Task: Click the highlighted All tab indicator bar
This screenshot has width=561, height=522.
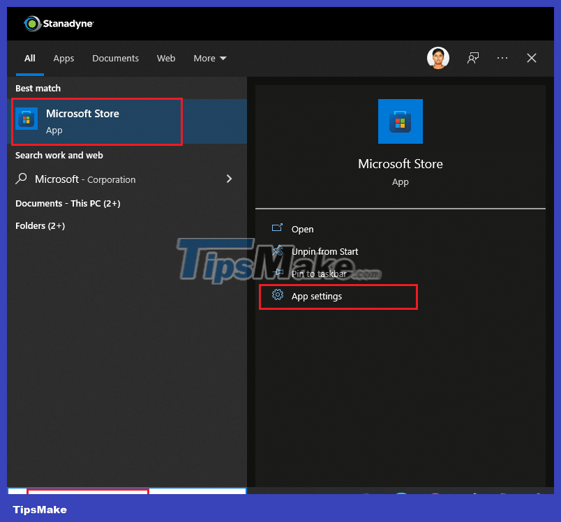Action: (29, 73)
